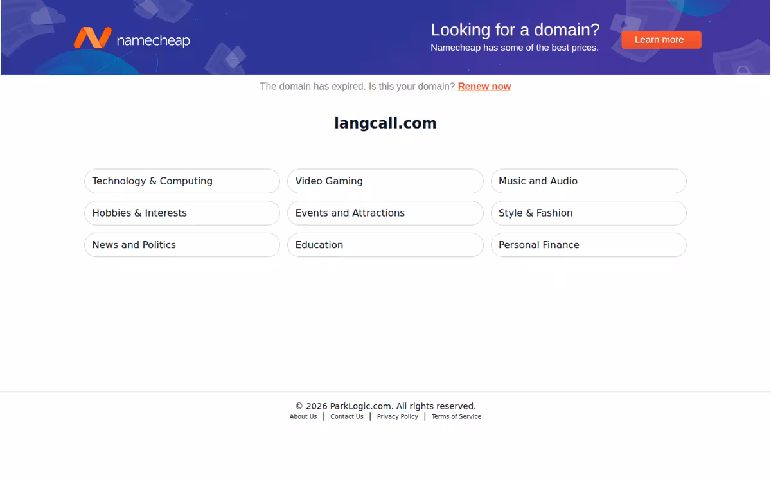Open the Style & Fashion category
771x482 pixels.
[589, 213]
